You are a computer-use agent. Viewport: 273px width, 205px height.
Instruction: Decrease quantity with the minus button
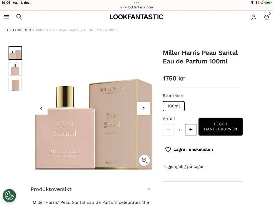coord(168,130)
